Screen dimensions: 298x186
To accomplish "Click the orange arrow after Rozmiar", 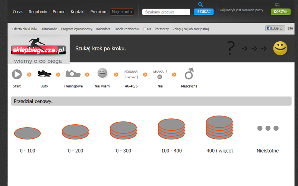I will [145, 75].
